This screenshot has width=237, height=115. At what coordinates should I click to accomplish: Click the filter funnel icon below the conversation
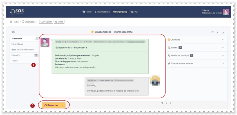pos(162,103)
